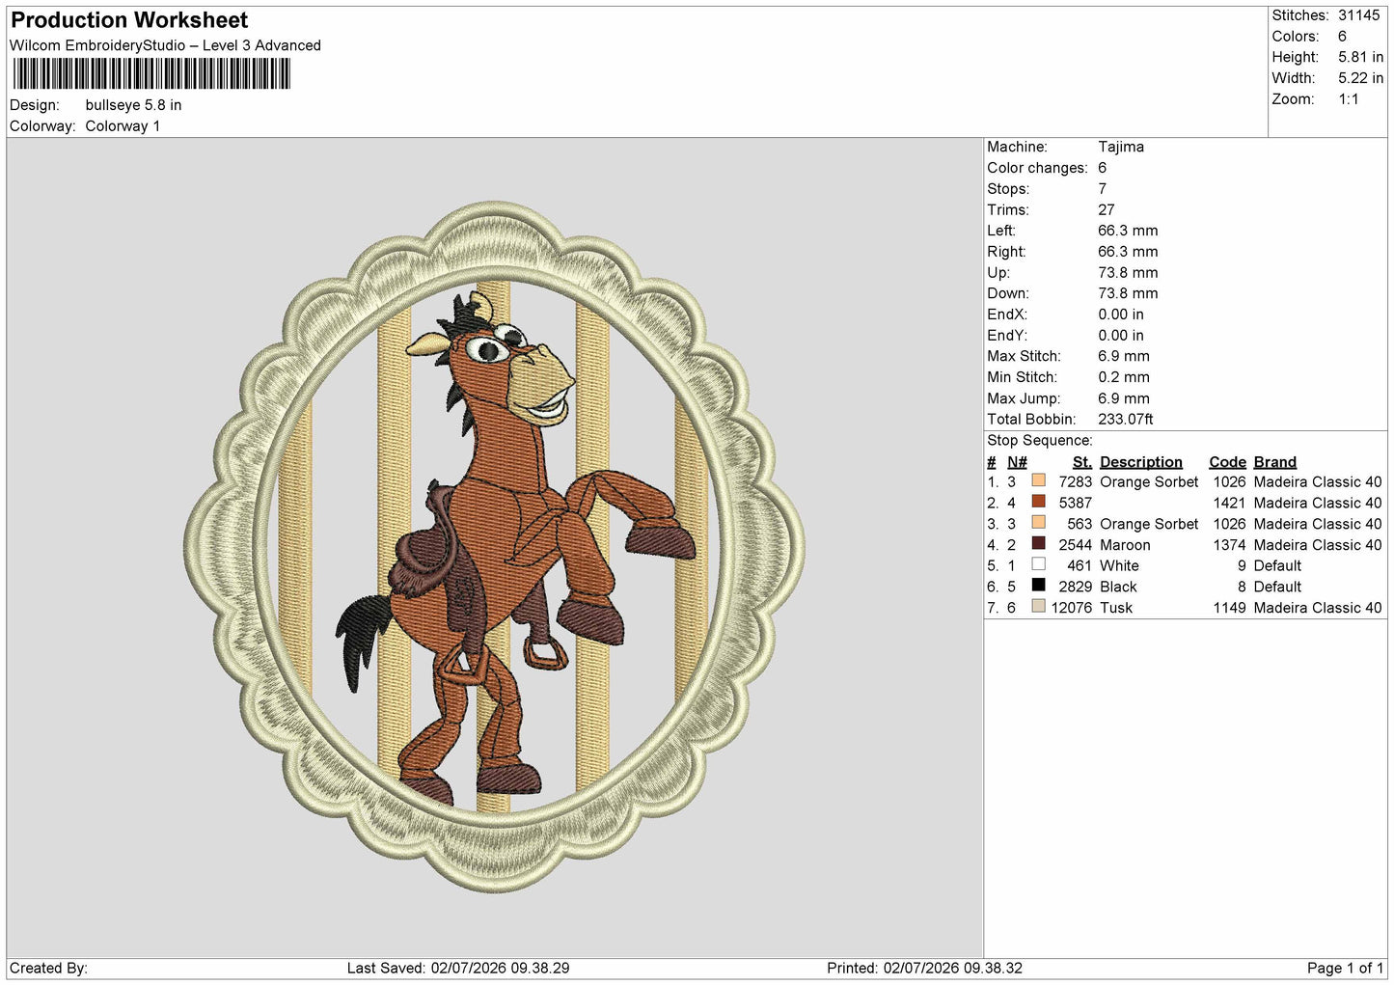Image resolution: width=1394 pixels, height=985 pixels.
Task: Click the Total Bobbin value 233.07ft
Action: 1126,420
